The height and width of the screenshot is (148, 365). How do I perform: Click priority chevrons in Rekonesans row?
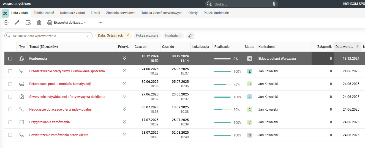point(124,83)
